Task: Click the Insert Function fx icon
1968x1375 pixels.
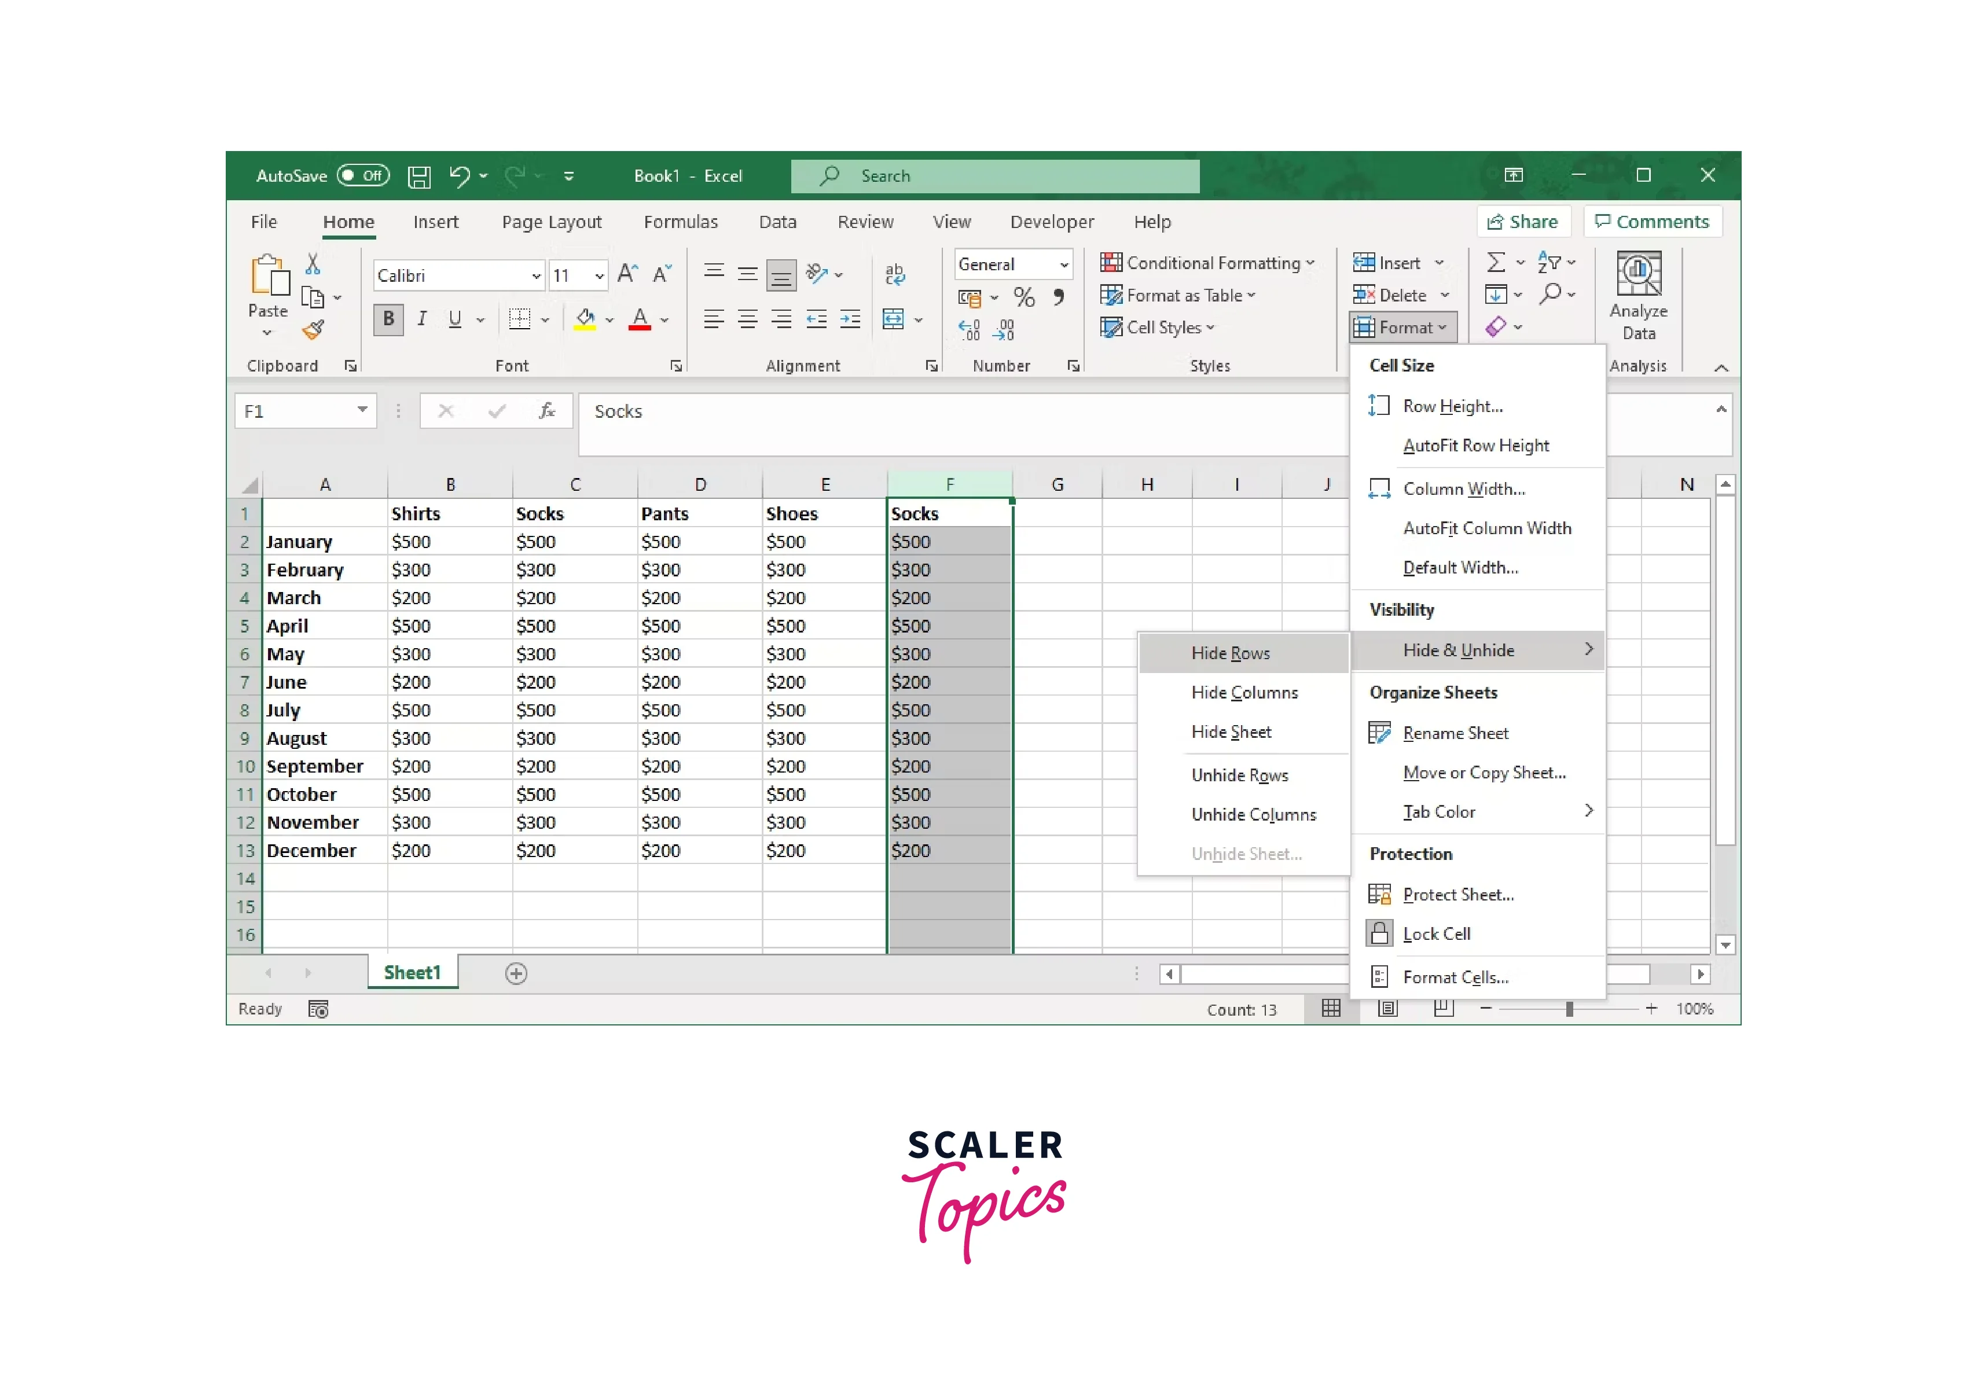Action: [546, 411]
